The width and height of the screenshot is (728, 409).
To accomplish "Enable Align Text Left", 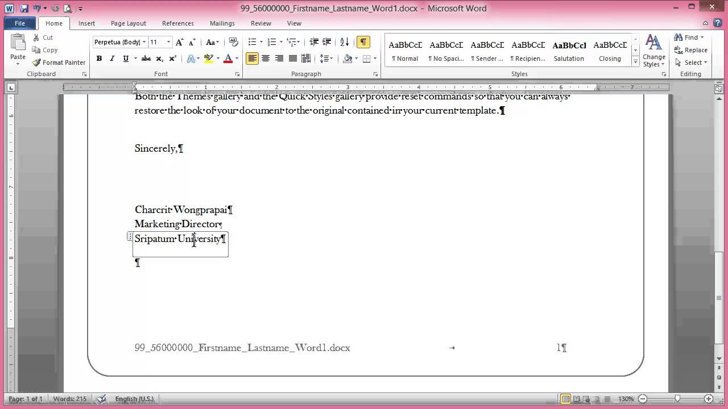I will point(252,59).
